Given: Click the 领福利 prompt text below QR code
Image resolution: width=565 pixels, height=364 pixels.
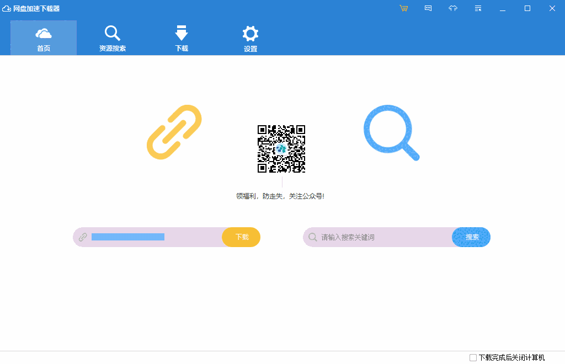Looking at the screenshot, I should pos(282,195).
